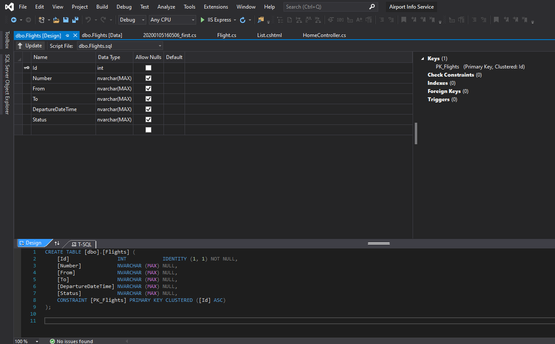Toggle Allow Nulls for DepartureDateTime column
Image resolution: width=555 pixels, height=344 pixels.
coord(148,109)
